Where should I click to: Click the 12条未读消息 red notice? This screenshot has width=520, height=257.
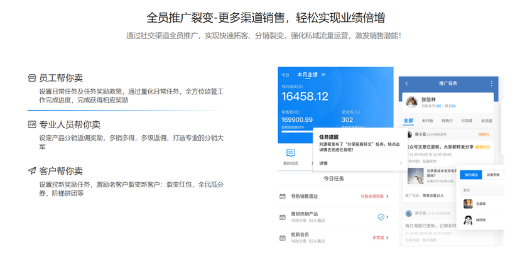point(372,196)
